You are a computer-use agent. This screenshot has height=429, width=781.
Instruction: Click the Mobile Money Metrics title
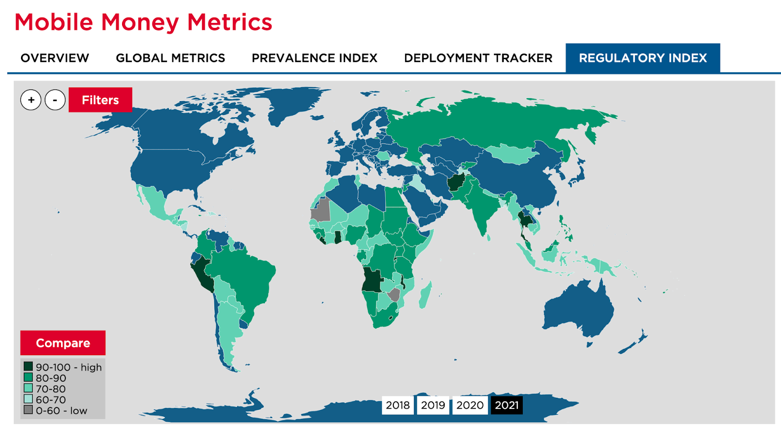144,22
